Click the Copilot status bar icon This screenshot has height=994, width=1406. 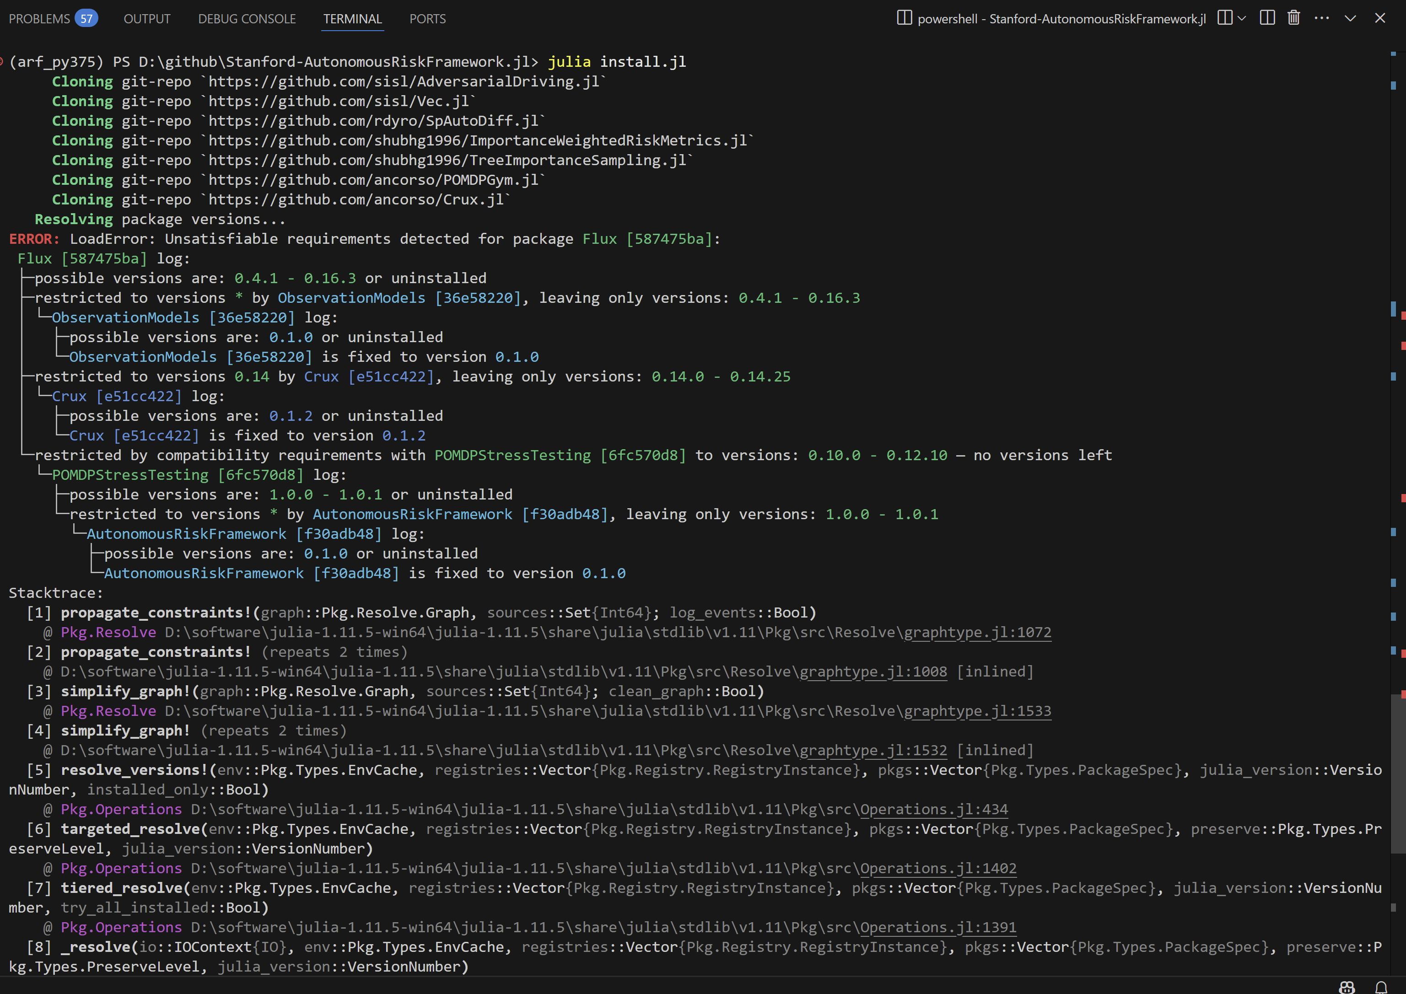(x=1347, y=987)
